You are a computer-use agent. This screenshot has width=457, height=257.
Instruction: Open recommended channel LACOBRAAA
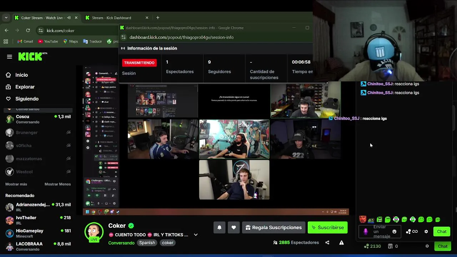pyautogui.click(x=38, y=246)
